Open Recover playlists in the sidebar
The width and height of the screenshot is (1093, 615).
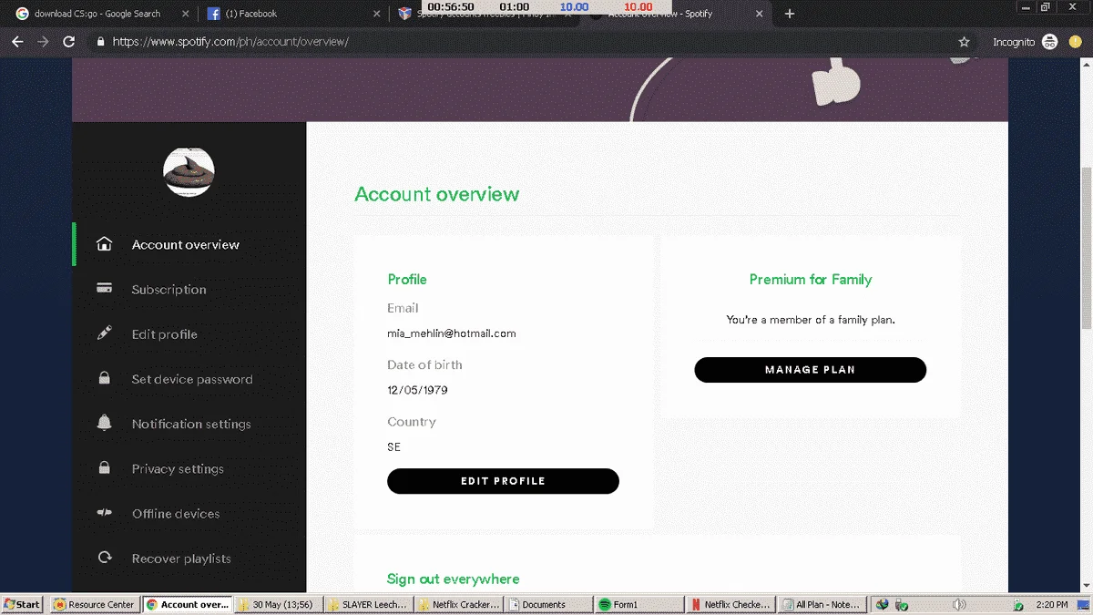point(181,558)
